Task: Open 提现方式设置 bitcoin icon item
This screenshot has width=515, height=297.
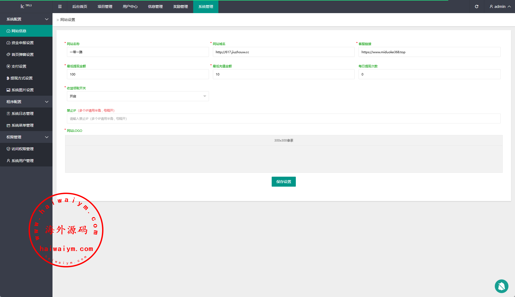Action: pos(22,78)
